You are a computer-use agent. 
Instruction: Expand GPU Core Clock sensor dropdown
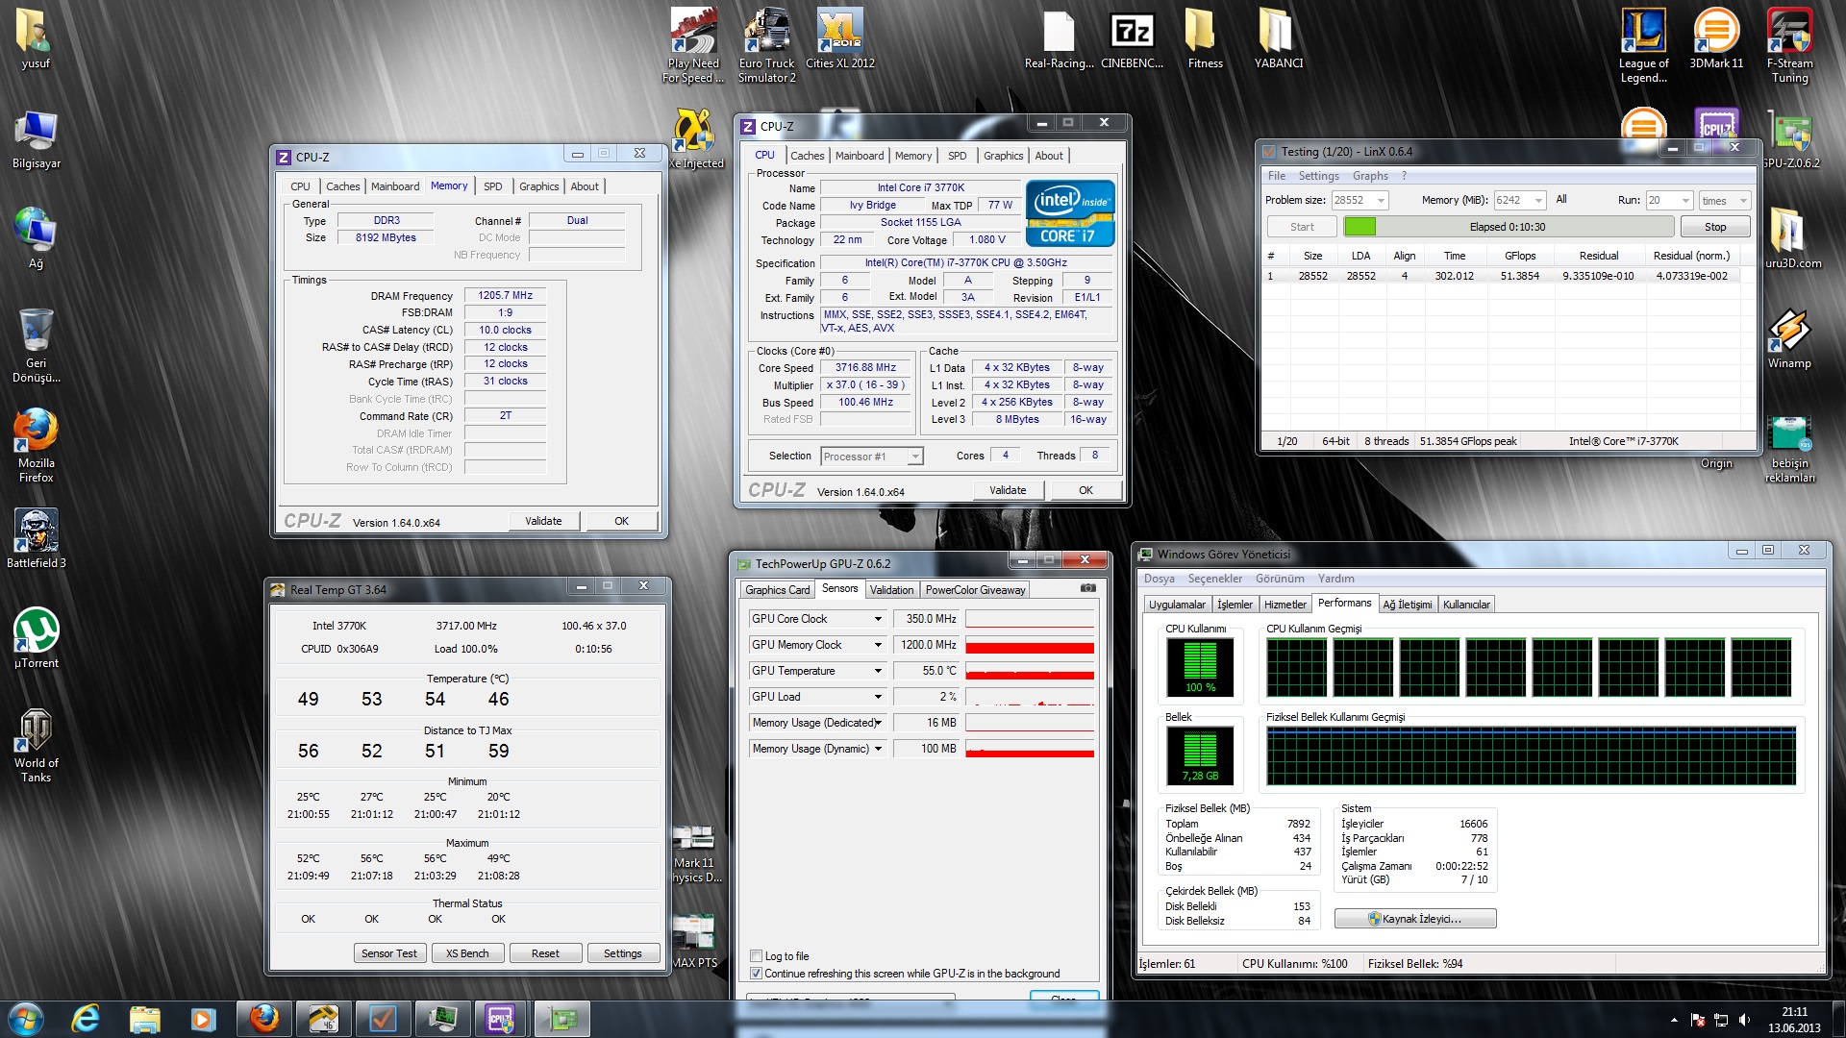878,619
